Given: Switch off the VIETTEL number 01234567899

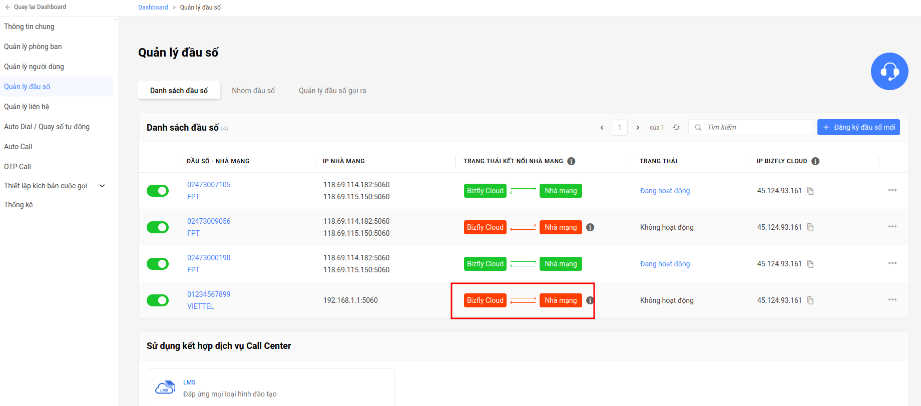Looking at the screenshot, I should [x=158, y=300].
